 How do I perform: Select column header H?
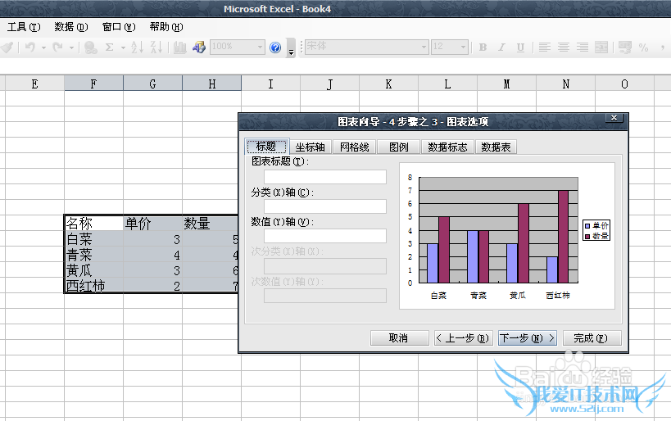[x=212, y=84]
